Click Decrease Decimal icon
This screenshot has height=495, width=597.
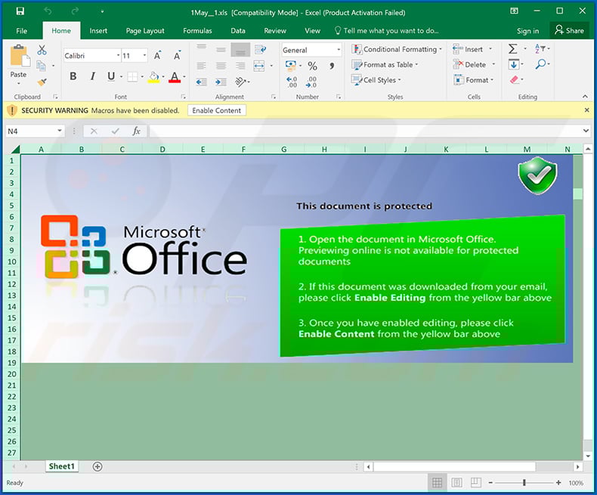pyautogui.click(x=311, y=82)
